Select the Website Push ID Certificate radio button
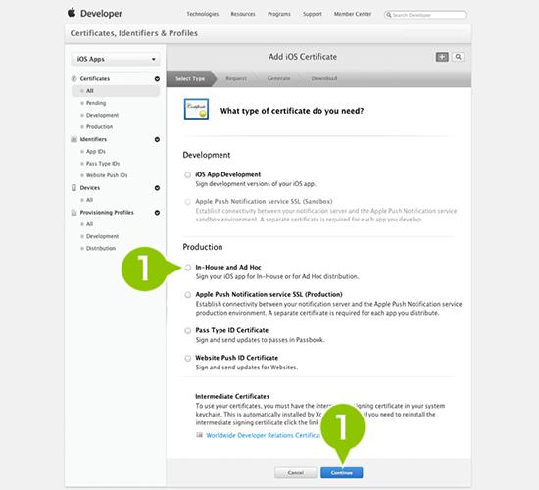Viewport: 539px width, 490px height. click(188, 358)
